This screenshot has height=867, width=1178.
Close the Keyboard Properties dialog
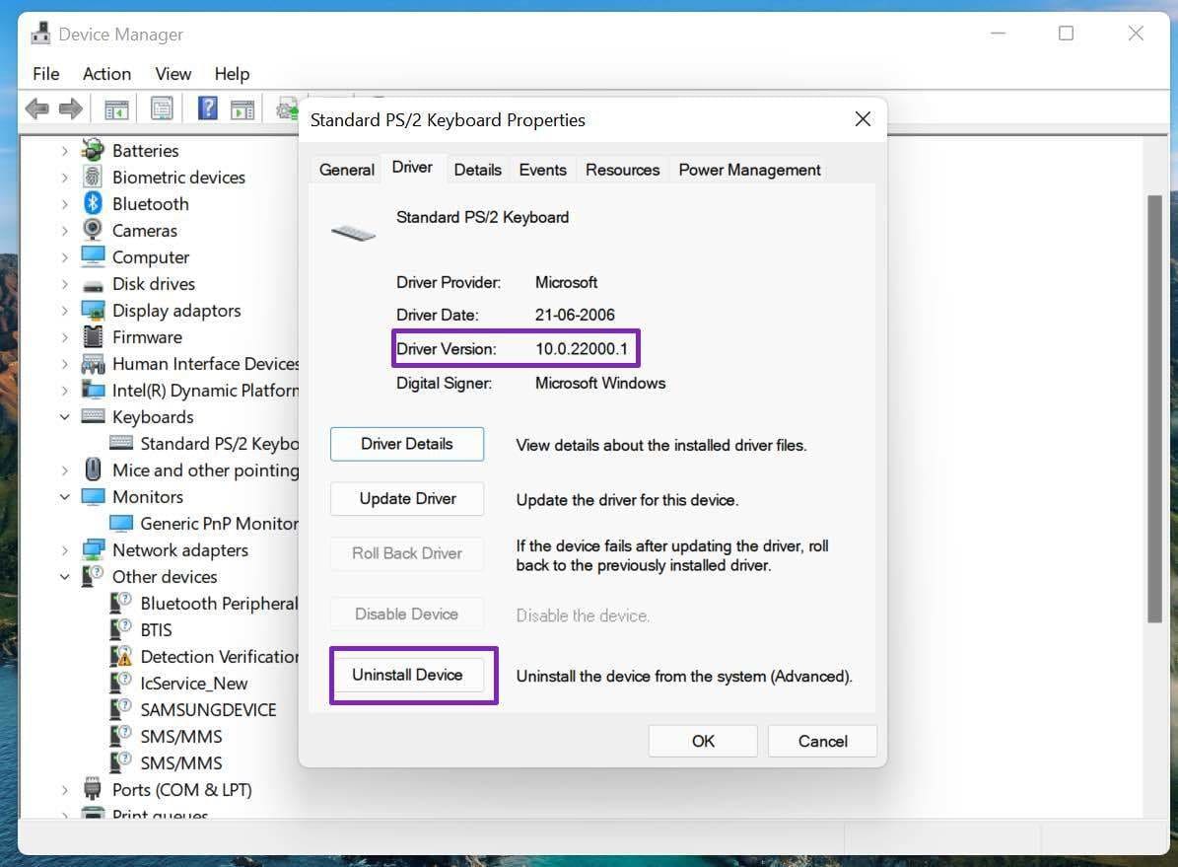click(863, 118)
